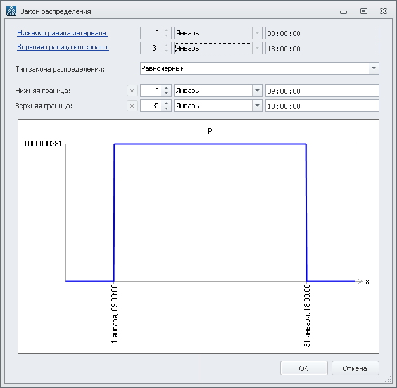Click the Нижняя граница day number field

[150, 91]
